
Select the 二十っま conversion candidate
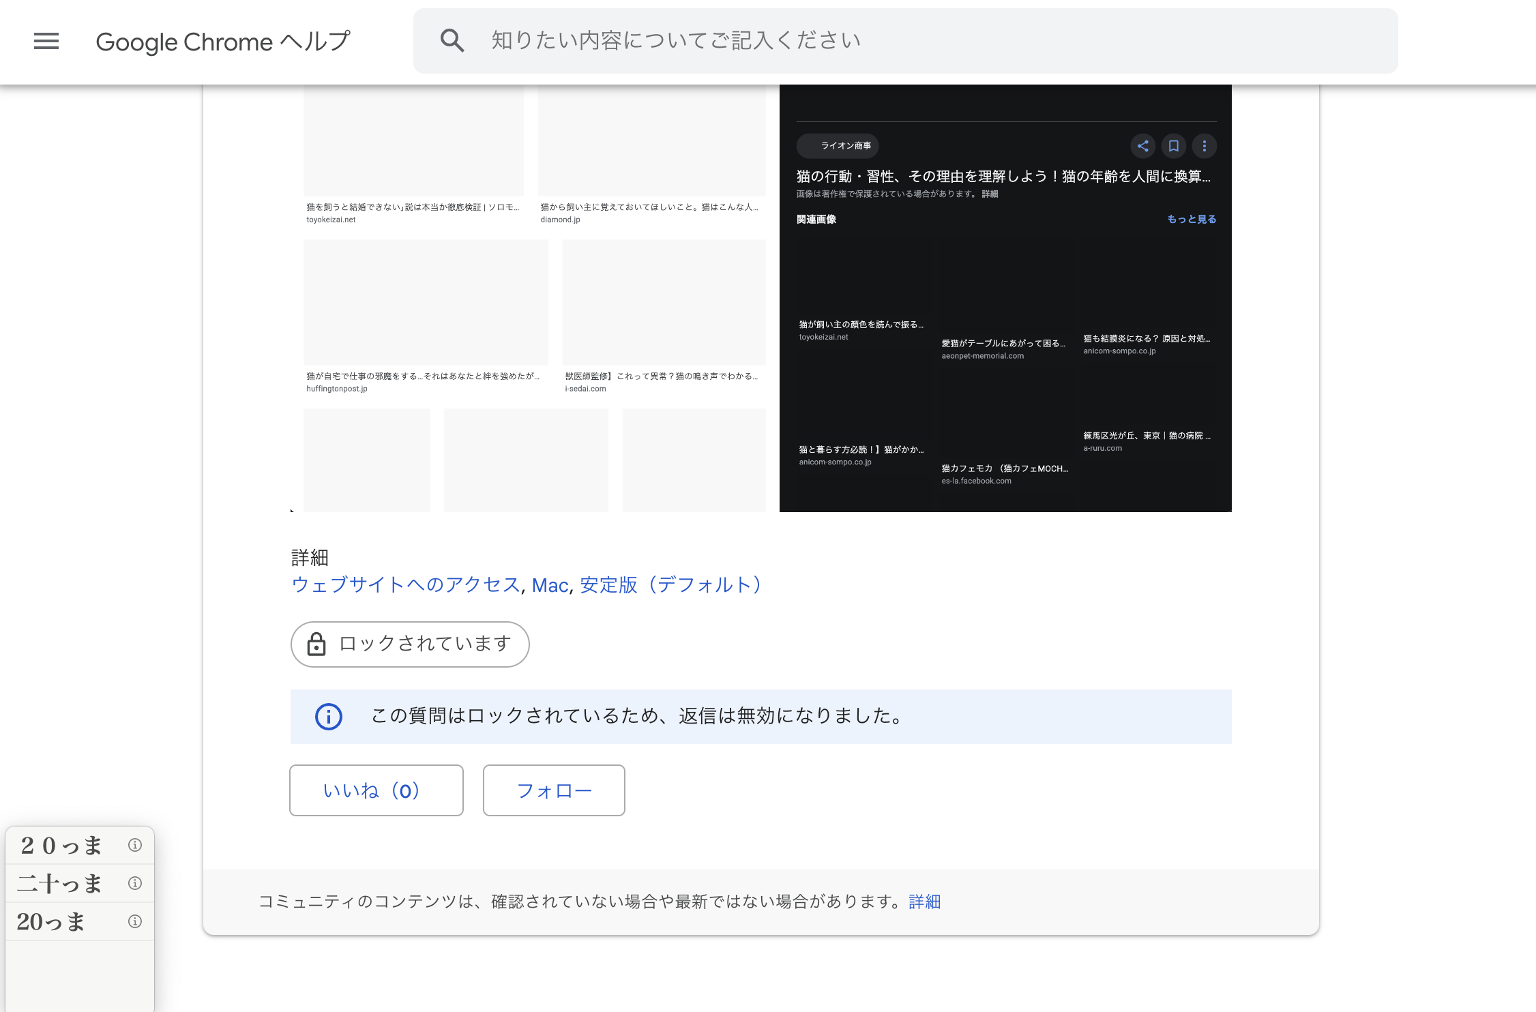click(x=59, y=883)
